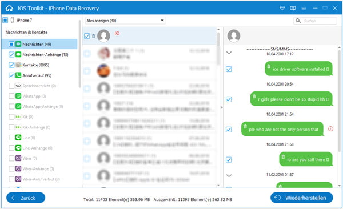The width and height of the screenshot is (343, 209).
Task: Click contact avatar in conversation header
Action: click(x=234, y=35)
